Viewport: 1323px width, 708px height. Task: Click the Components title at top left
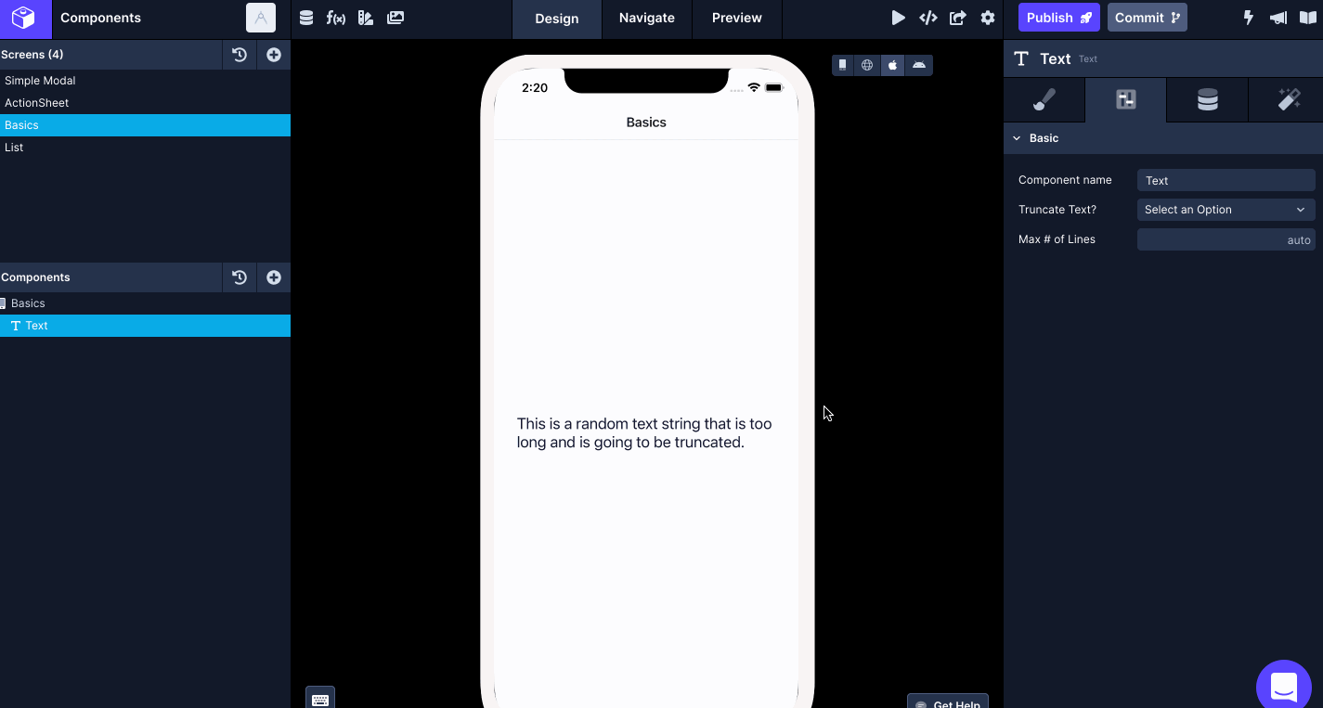pyautogui.click(x=100, y=18)
